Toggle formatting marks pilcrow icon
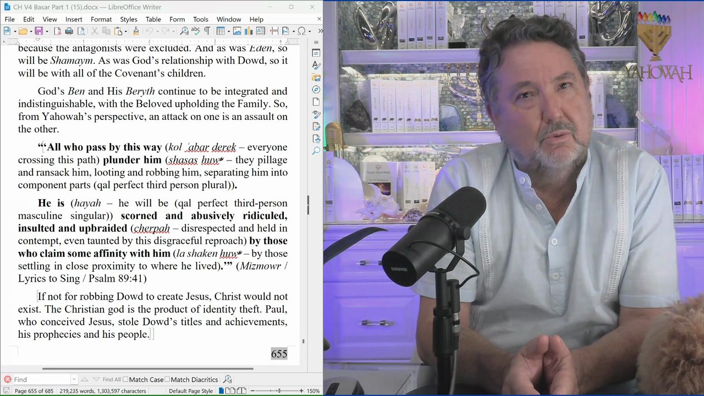The image size is (704, 396). coord(207,31)
